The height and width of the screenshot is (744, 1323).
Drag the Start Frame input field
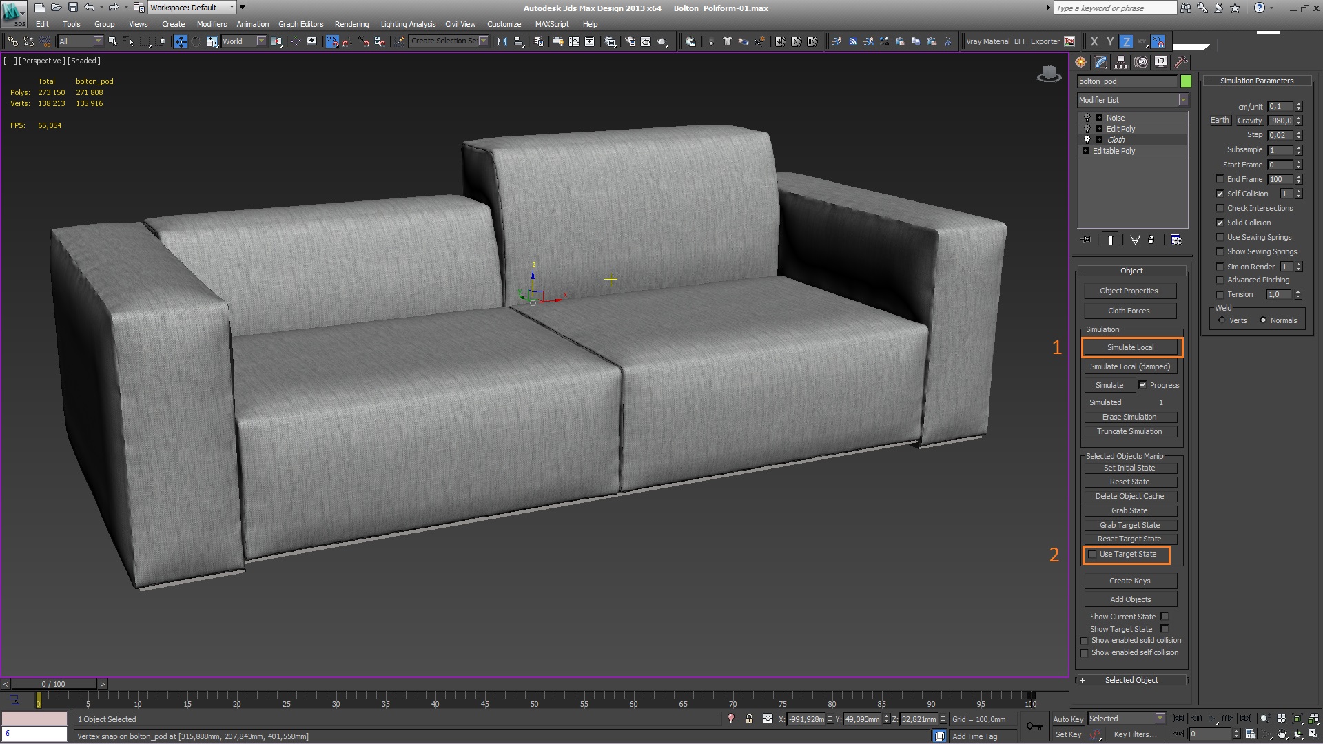[1277, 163]
